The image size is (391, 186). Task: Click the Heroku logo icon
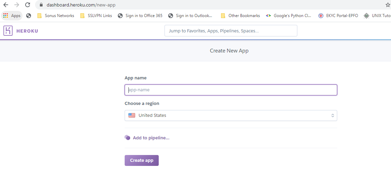[8, 31]
